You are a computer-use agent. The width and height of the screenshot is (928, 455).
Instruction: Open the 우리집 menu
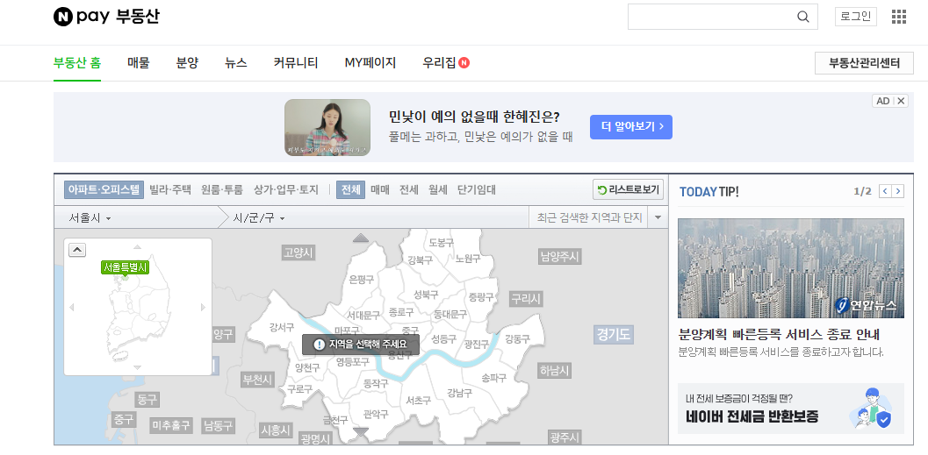[439, 62]
